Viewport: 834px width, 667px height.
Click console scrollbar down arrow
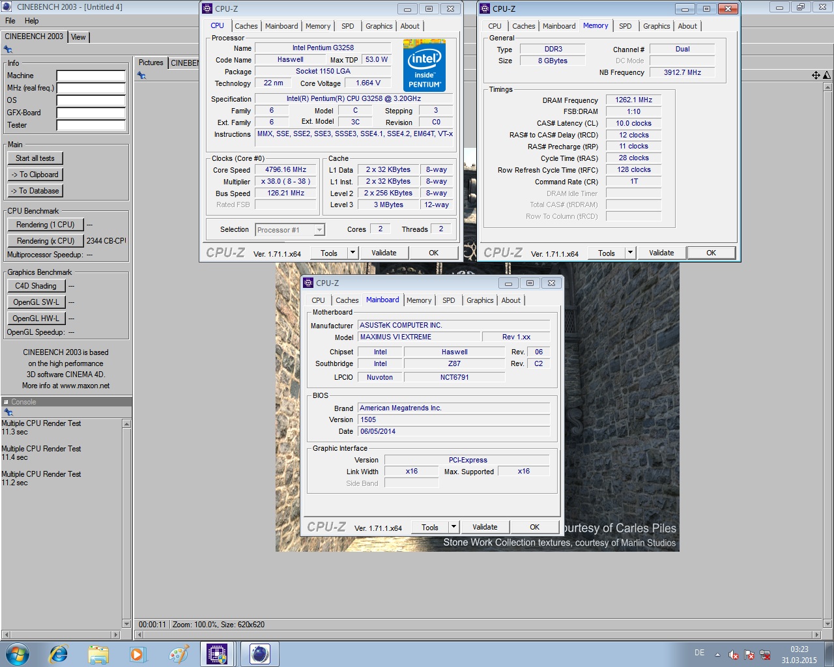pos(126,623)
